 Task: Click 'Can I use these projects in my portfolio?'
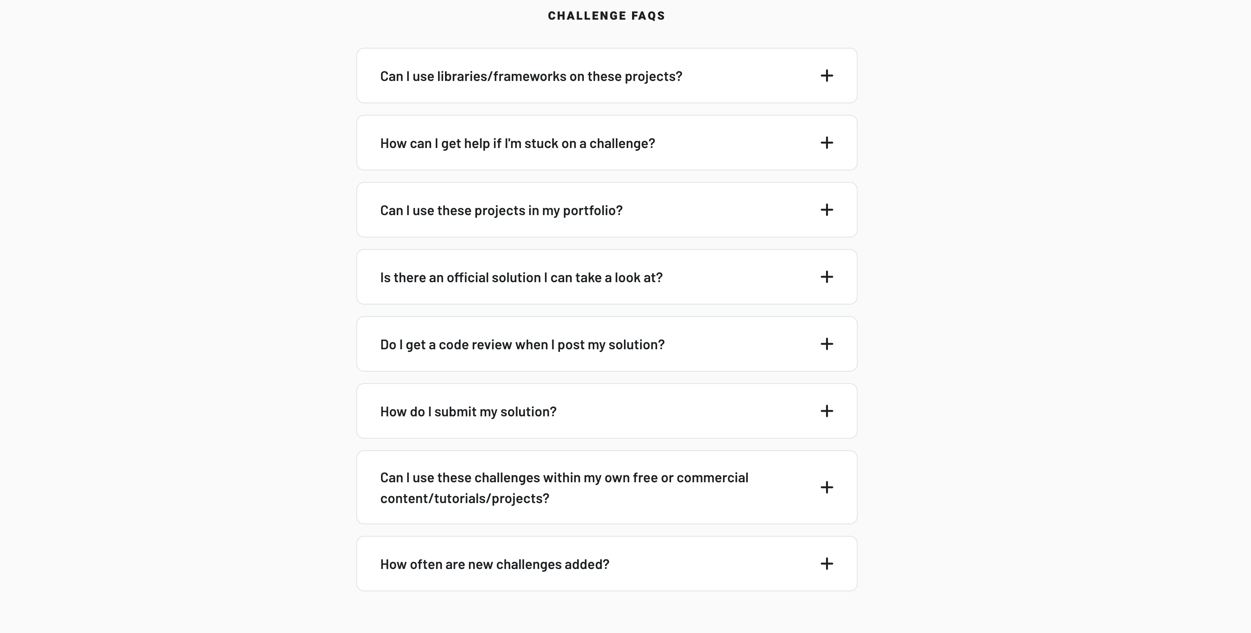coord(501,210)
